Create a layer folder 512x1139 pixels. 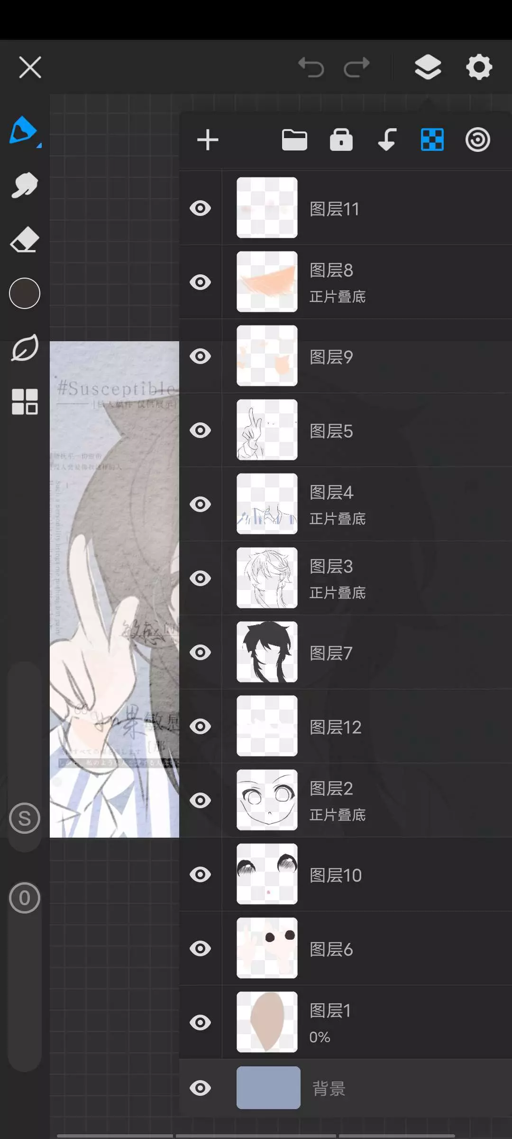click(294, 140)
